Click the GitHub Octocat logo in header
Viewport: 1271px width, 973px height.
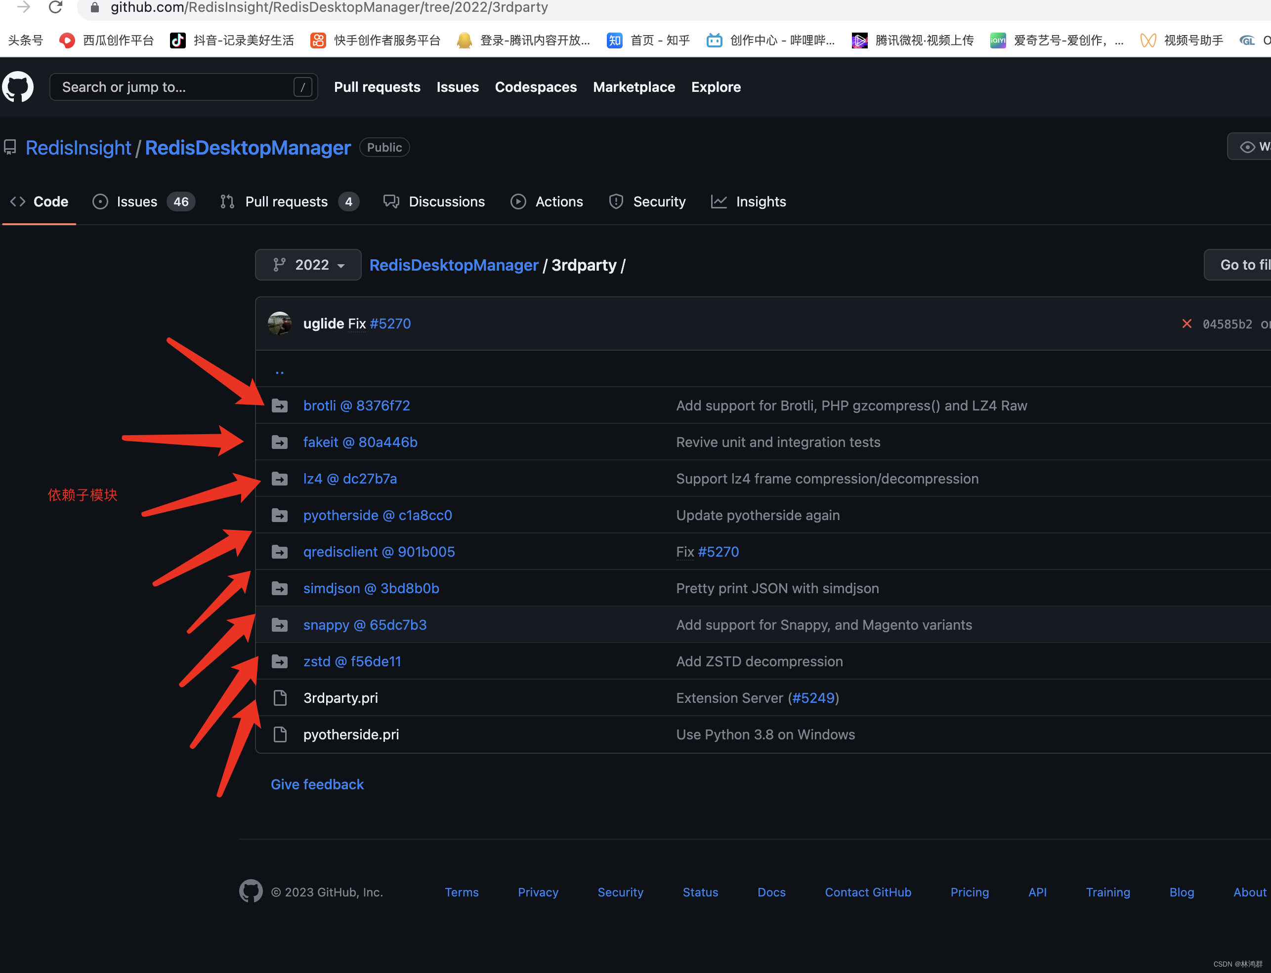pos(18,87)
